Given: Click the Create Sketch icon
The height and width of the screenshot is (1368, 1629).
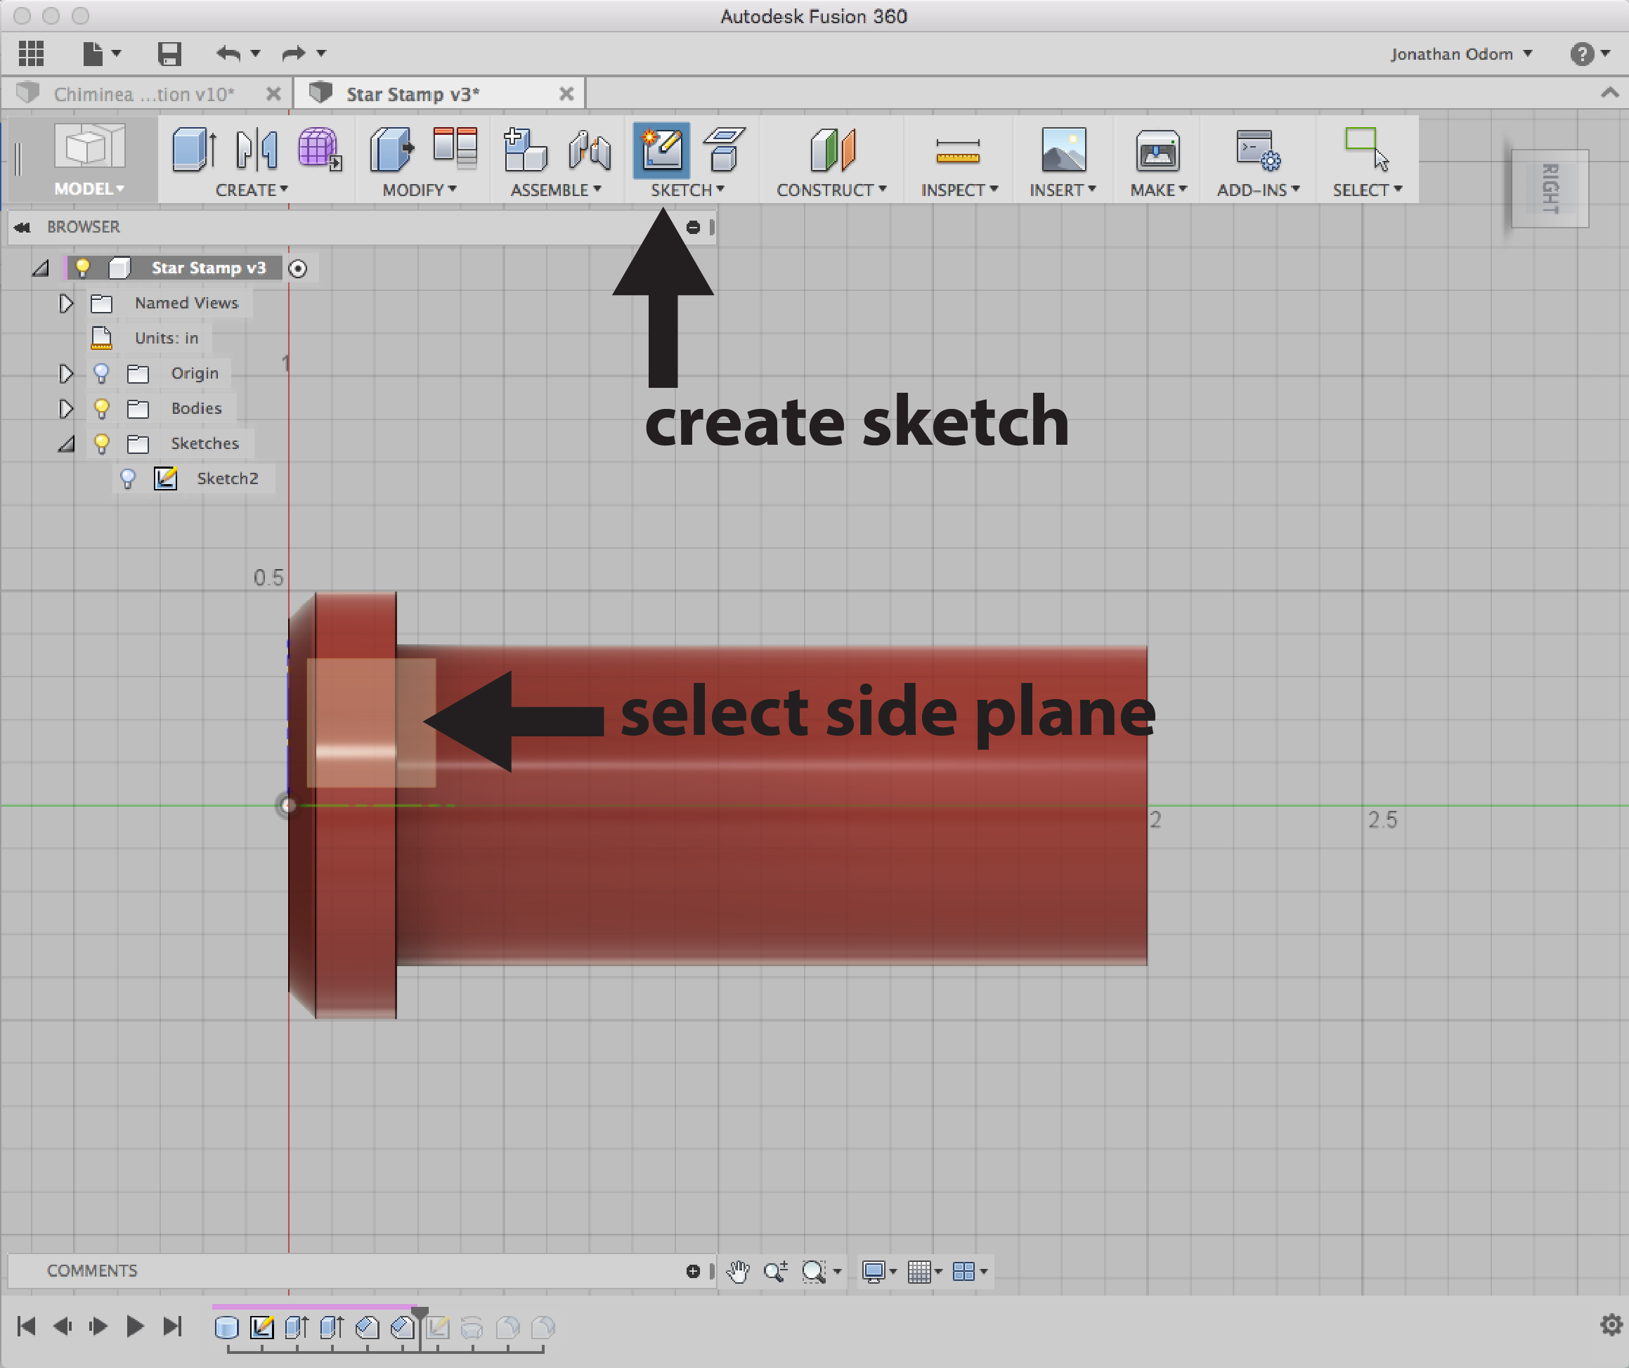Looking at the screenshot, I should pos(661,150).
